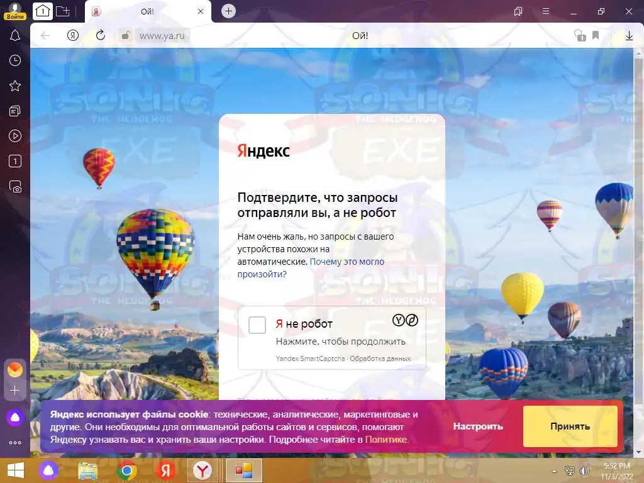This screenshot has height=483, width=644.
Task: Open the downloads arrow icon
Action: tap(629, 36)
